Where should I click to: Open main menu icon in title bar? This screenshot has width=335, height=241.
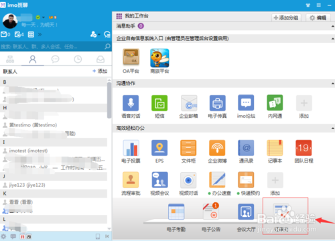click(319, 5)
